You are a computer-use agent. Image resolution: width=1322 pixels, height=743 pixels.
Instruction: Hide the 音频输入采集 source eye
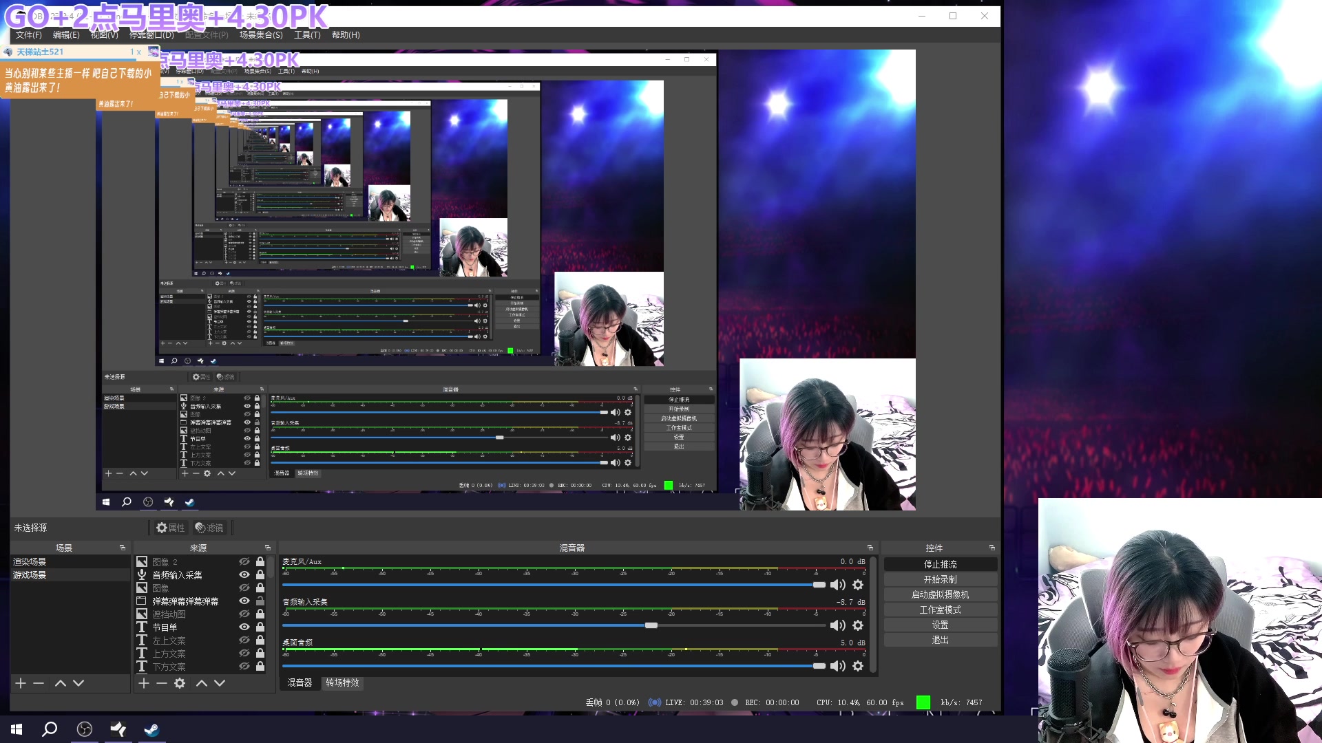[244, 574]
